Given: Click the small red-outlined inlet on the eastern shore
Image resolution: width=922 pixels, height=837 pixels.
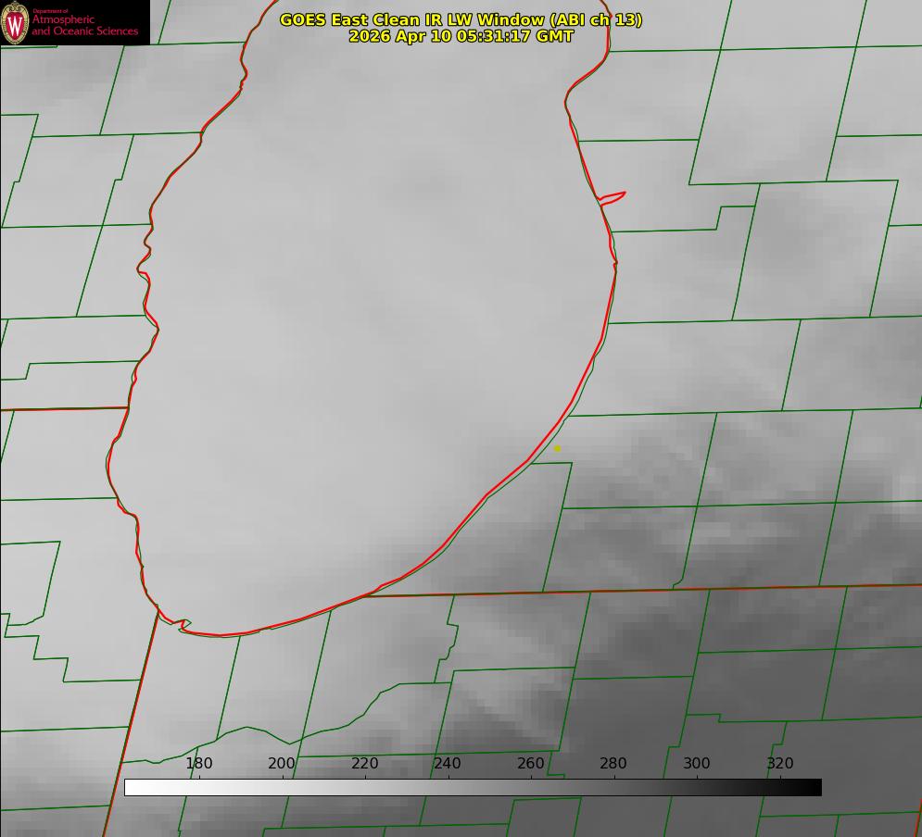Looking at the screenshot, I should pyautogui.click(x=612, y=198).
